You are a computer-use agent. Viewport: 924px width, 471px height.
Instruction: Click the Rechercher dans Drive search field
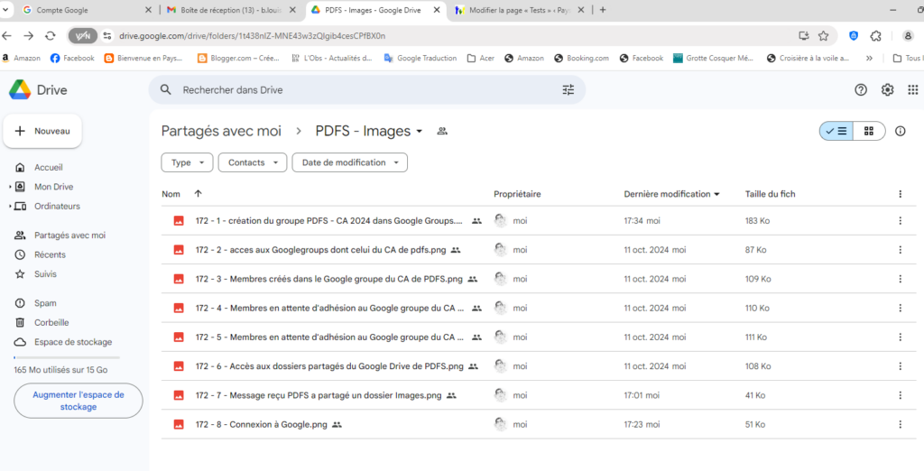[361, 90]
